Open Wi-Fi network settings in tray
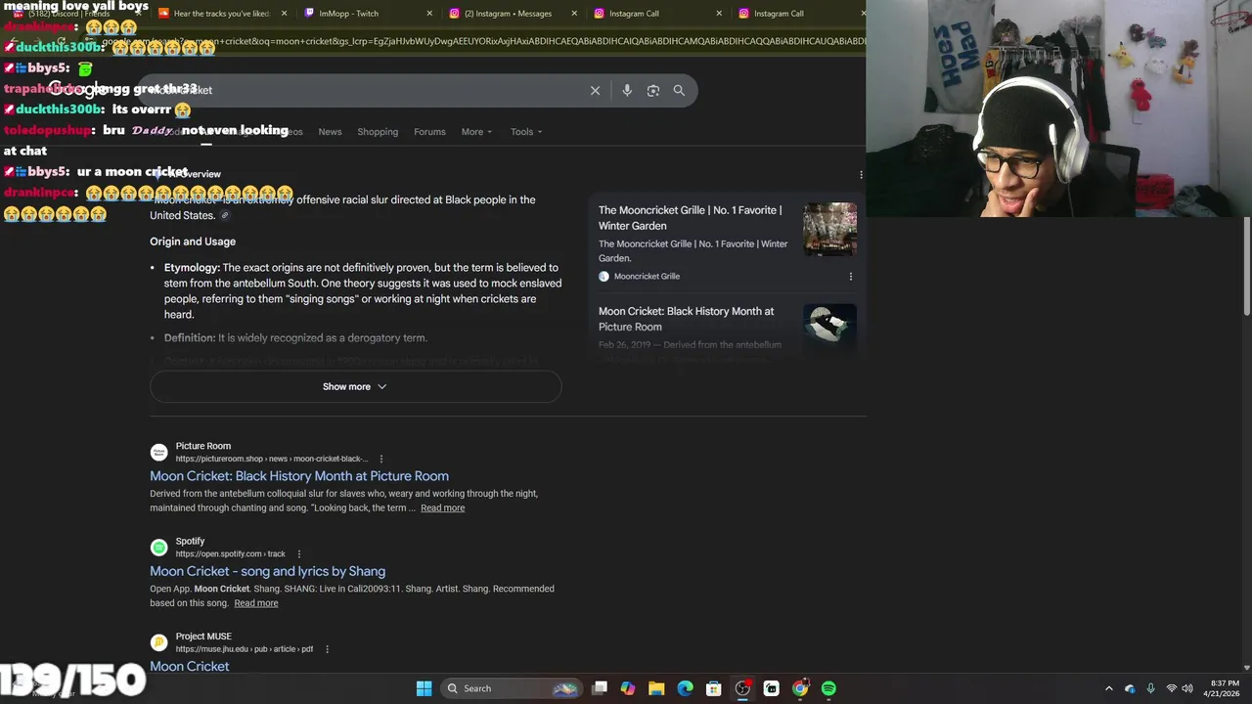Screen dimensions: 1252x704 pos(1171,688)
